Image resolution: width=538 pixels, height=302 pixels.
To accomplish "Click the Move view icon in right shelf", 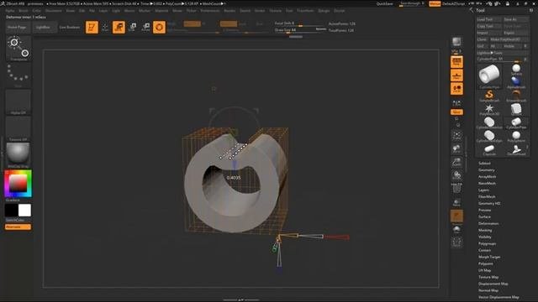I will [456, 148].
